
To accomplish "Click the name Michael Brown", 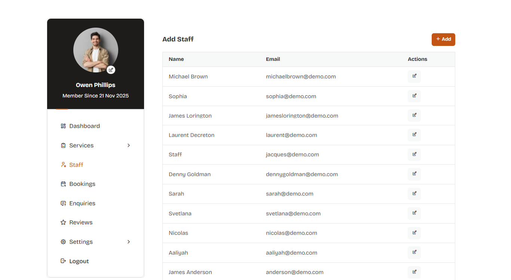I will click(x=188, y=77).
